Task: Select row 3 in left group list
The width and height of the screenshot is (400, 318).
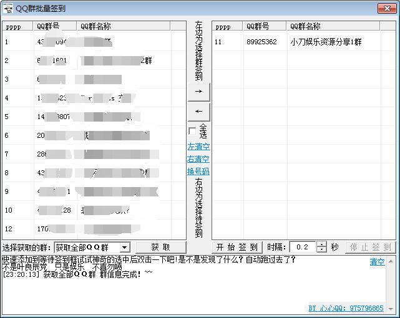Action: pyautogui.click(x=94, y=79)
